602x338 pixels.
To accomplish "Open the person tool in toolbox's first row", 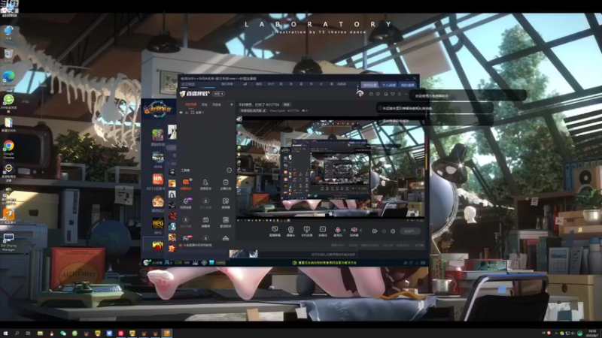I will pyautogui.click(x=205, y=183).
